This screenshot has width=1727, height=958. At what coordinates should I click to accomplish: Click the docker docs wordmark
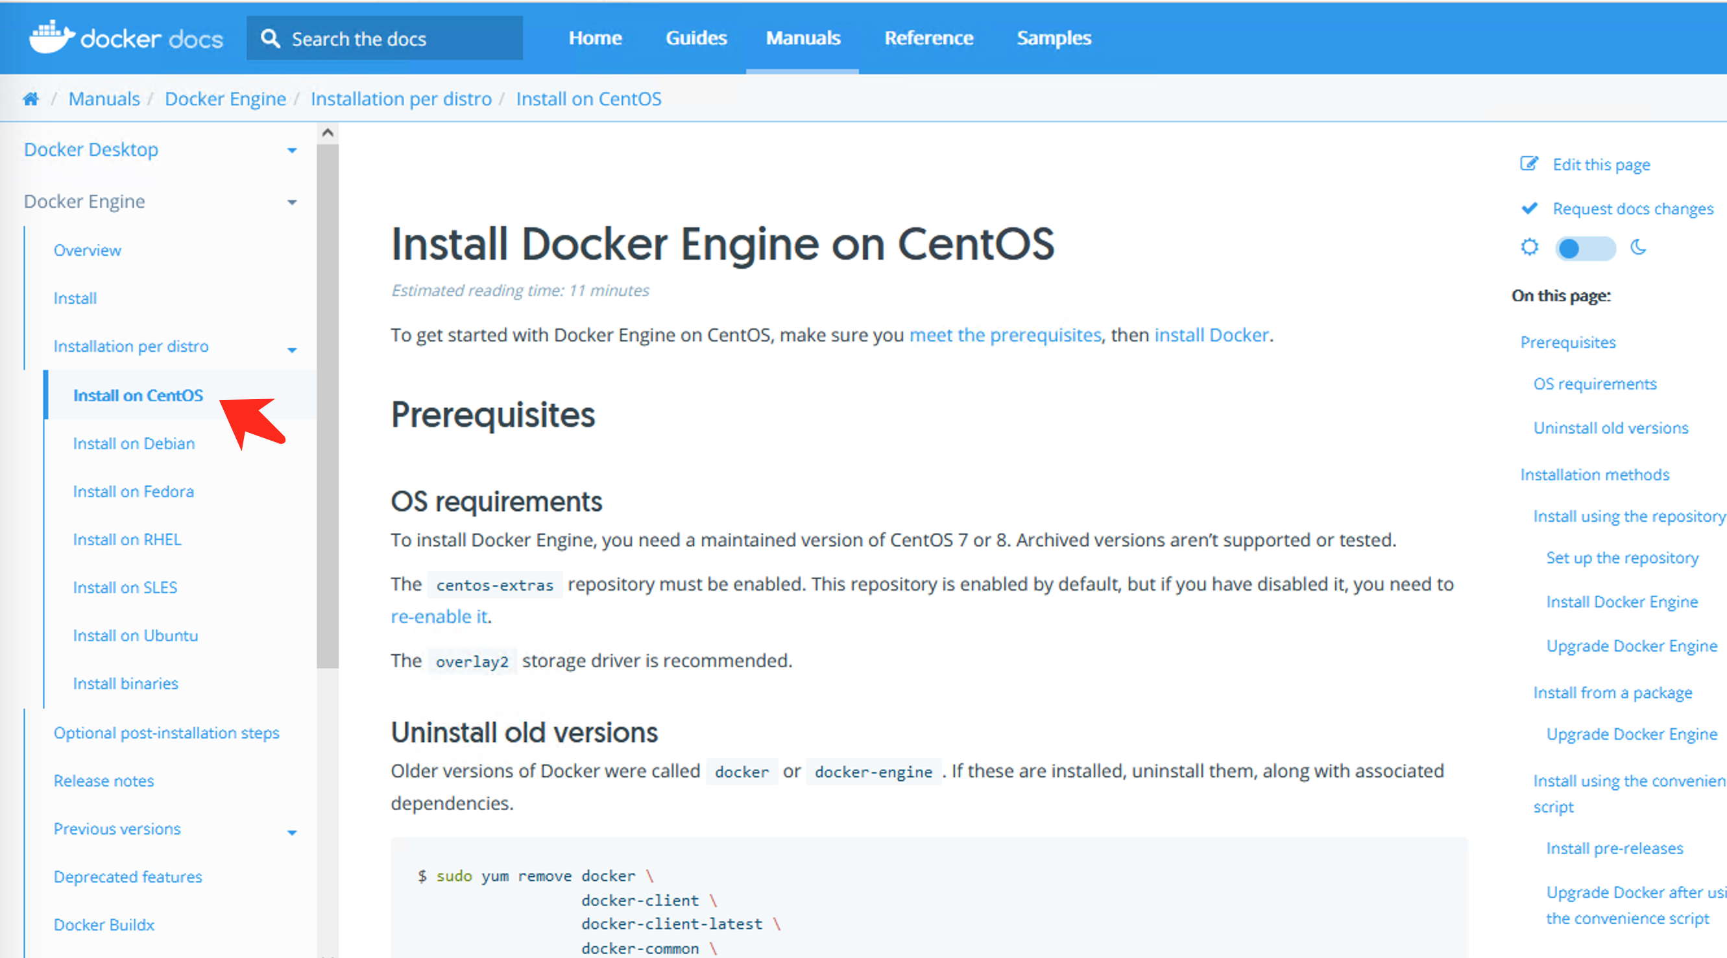[x=152, y=39]
